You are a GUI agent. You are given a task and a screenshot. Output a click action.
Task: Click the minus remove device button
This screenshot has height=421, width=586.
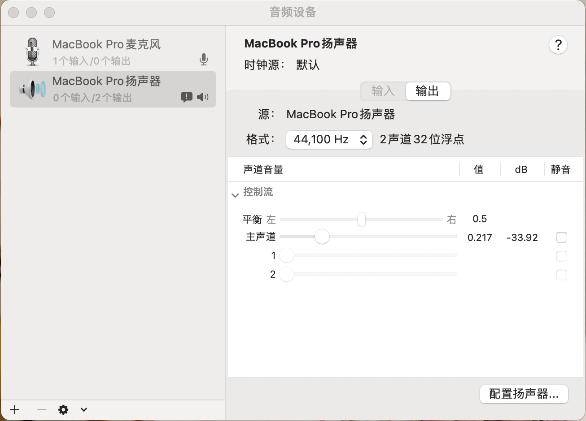click(x=42, y=409)
